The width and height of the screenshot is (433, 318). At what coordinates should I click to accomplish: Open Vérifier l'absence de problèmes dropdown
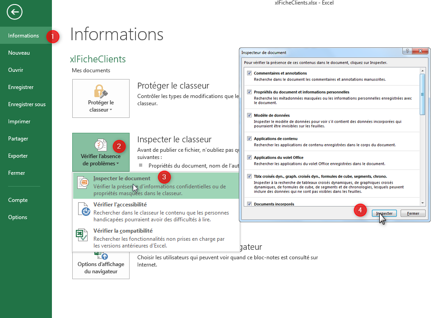(101, 152)
